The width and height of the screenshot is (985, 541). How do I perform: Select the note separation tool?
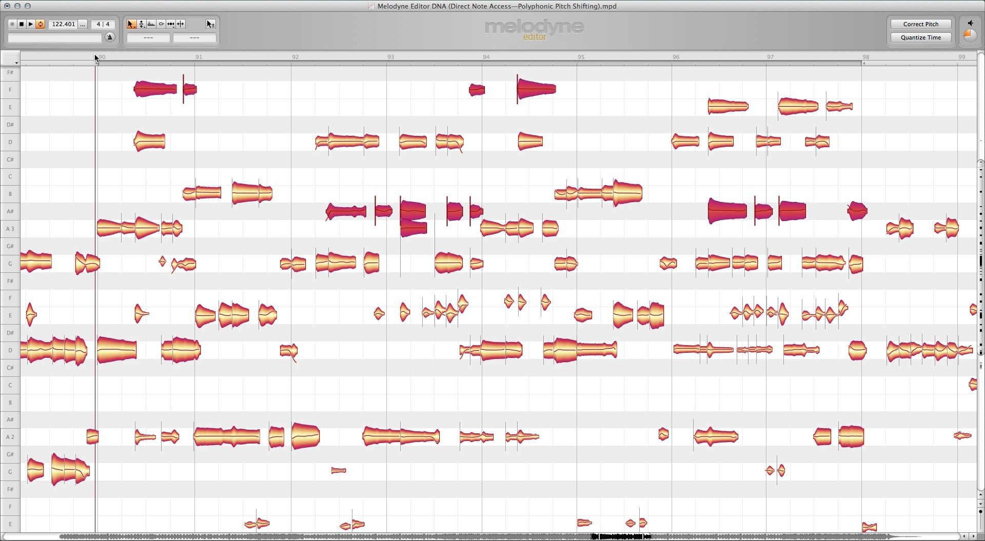181,24
